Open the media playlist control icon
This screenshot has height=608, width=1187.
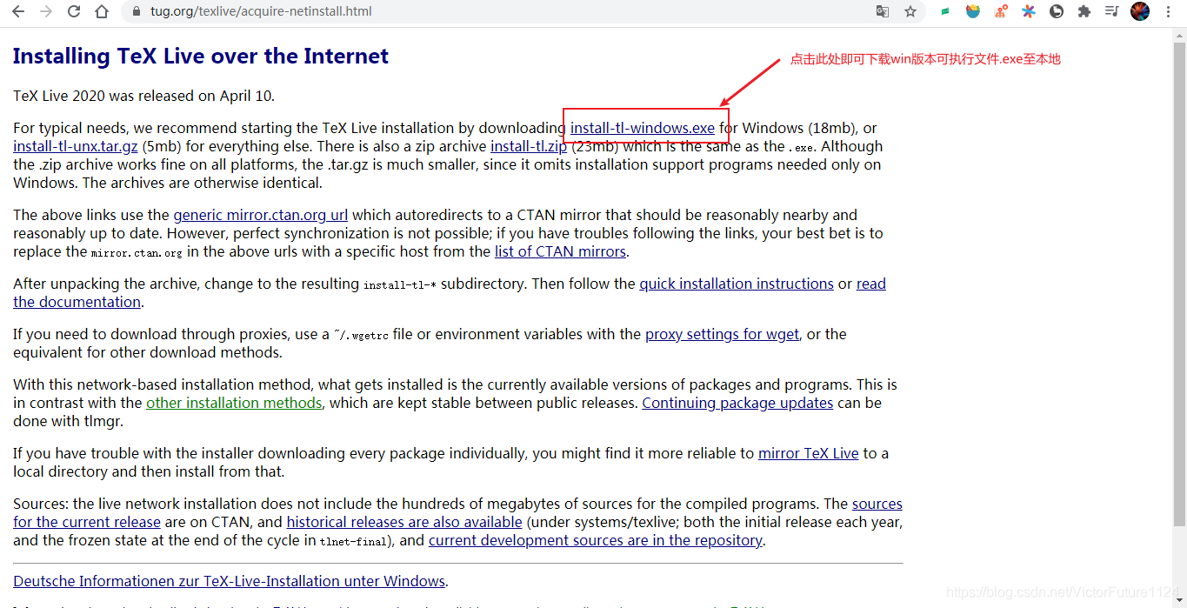click(1111, 11)
